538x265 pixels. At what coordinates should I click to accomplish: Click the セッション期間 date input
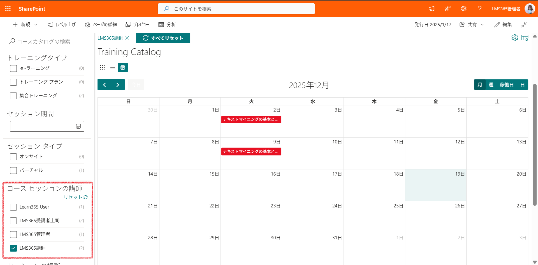[x=47, y=126]
